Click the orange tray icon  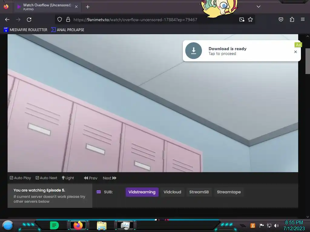click(253, 225)
